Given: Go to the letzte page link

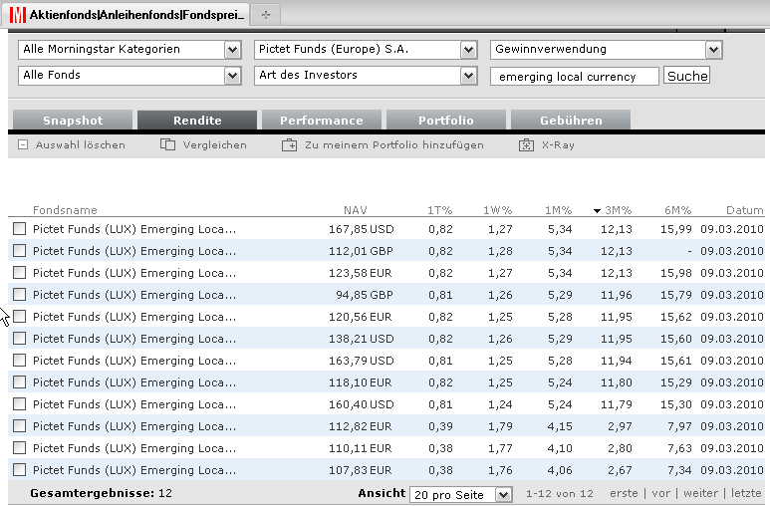Looking at the screenshot, I should (x=746, y=493).
